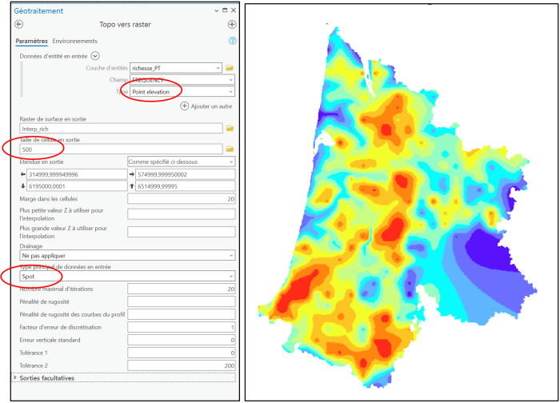Expand the Sorties facultatives section
560x403 pixels.
[16, 377]
